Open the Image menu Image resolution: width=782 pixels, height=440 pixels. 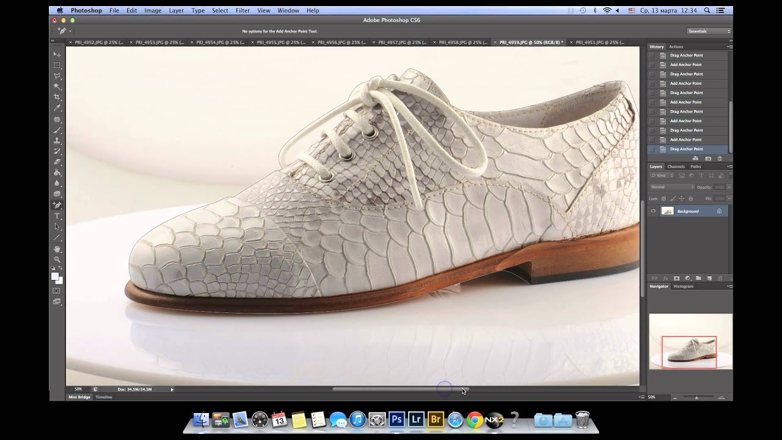pos(153,10)
